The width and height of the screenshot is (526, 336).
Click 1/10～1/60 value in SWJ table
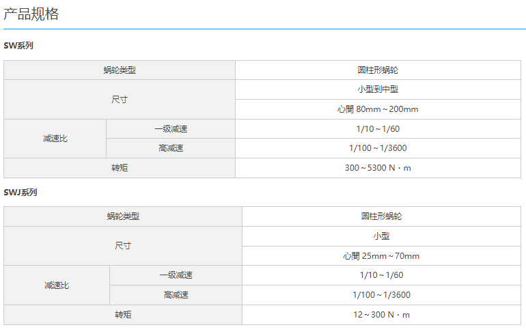pyautogui.click(x=381, y=275)
